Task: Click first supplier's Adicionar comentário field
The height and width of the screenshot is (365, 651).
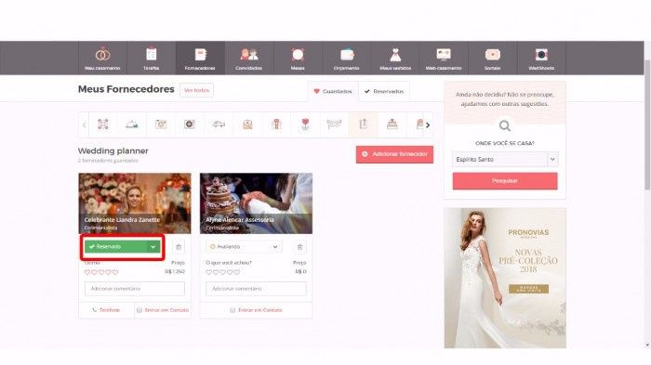Action: pos(135,288)
